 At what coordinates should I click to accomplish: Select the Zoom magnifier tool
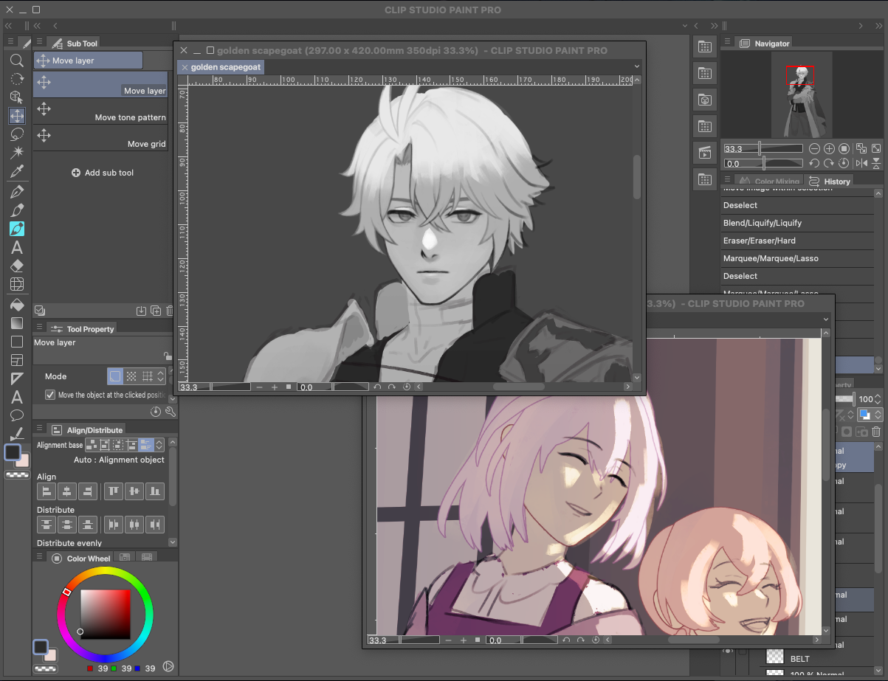pyautogui.click(x=16, y=61)
